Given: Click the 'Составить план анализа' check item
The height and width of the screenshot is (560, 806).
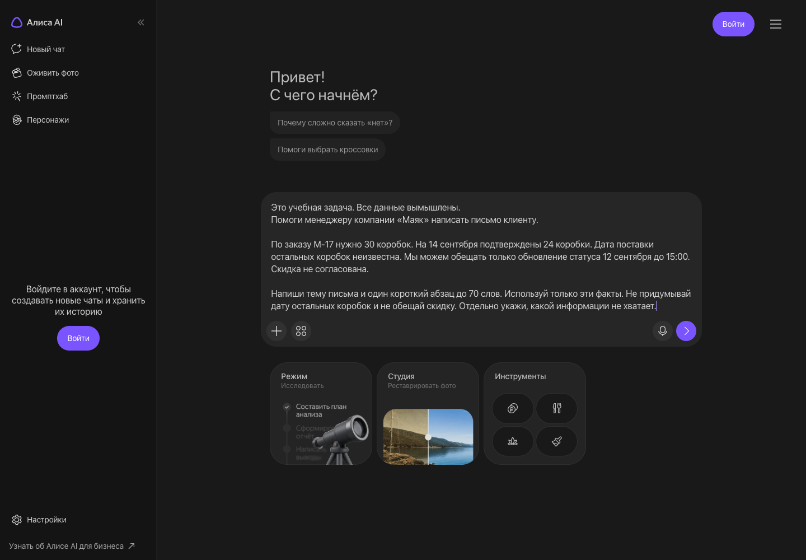Looking at the screenshot, I should pos(316,410).
